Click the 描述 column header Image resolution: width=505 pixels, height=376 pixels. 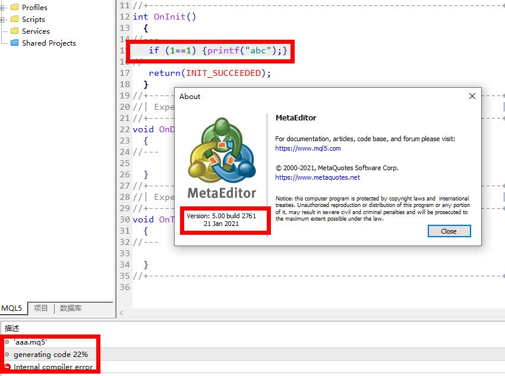(12, 328)
